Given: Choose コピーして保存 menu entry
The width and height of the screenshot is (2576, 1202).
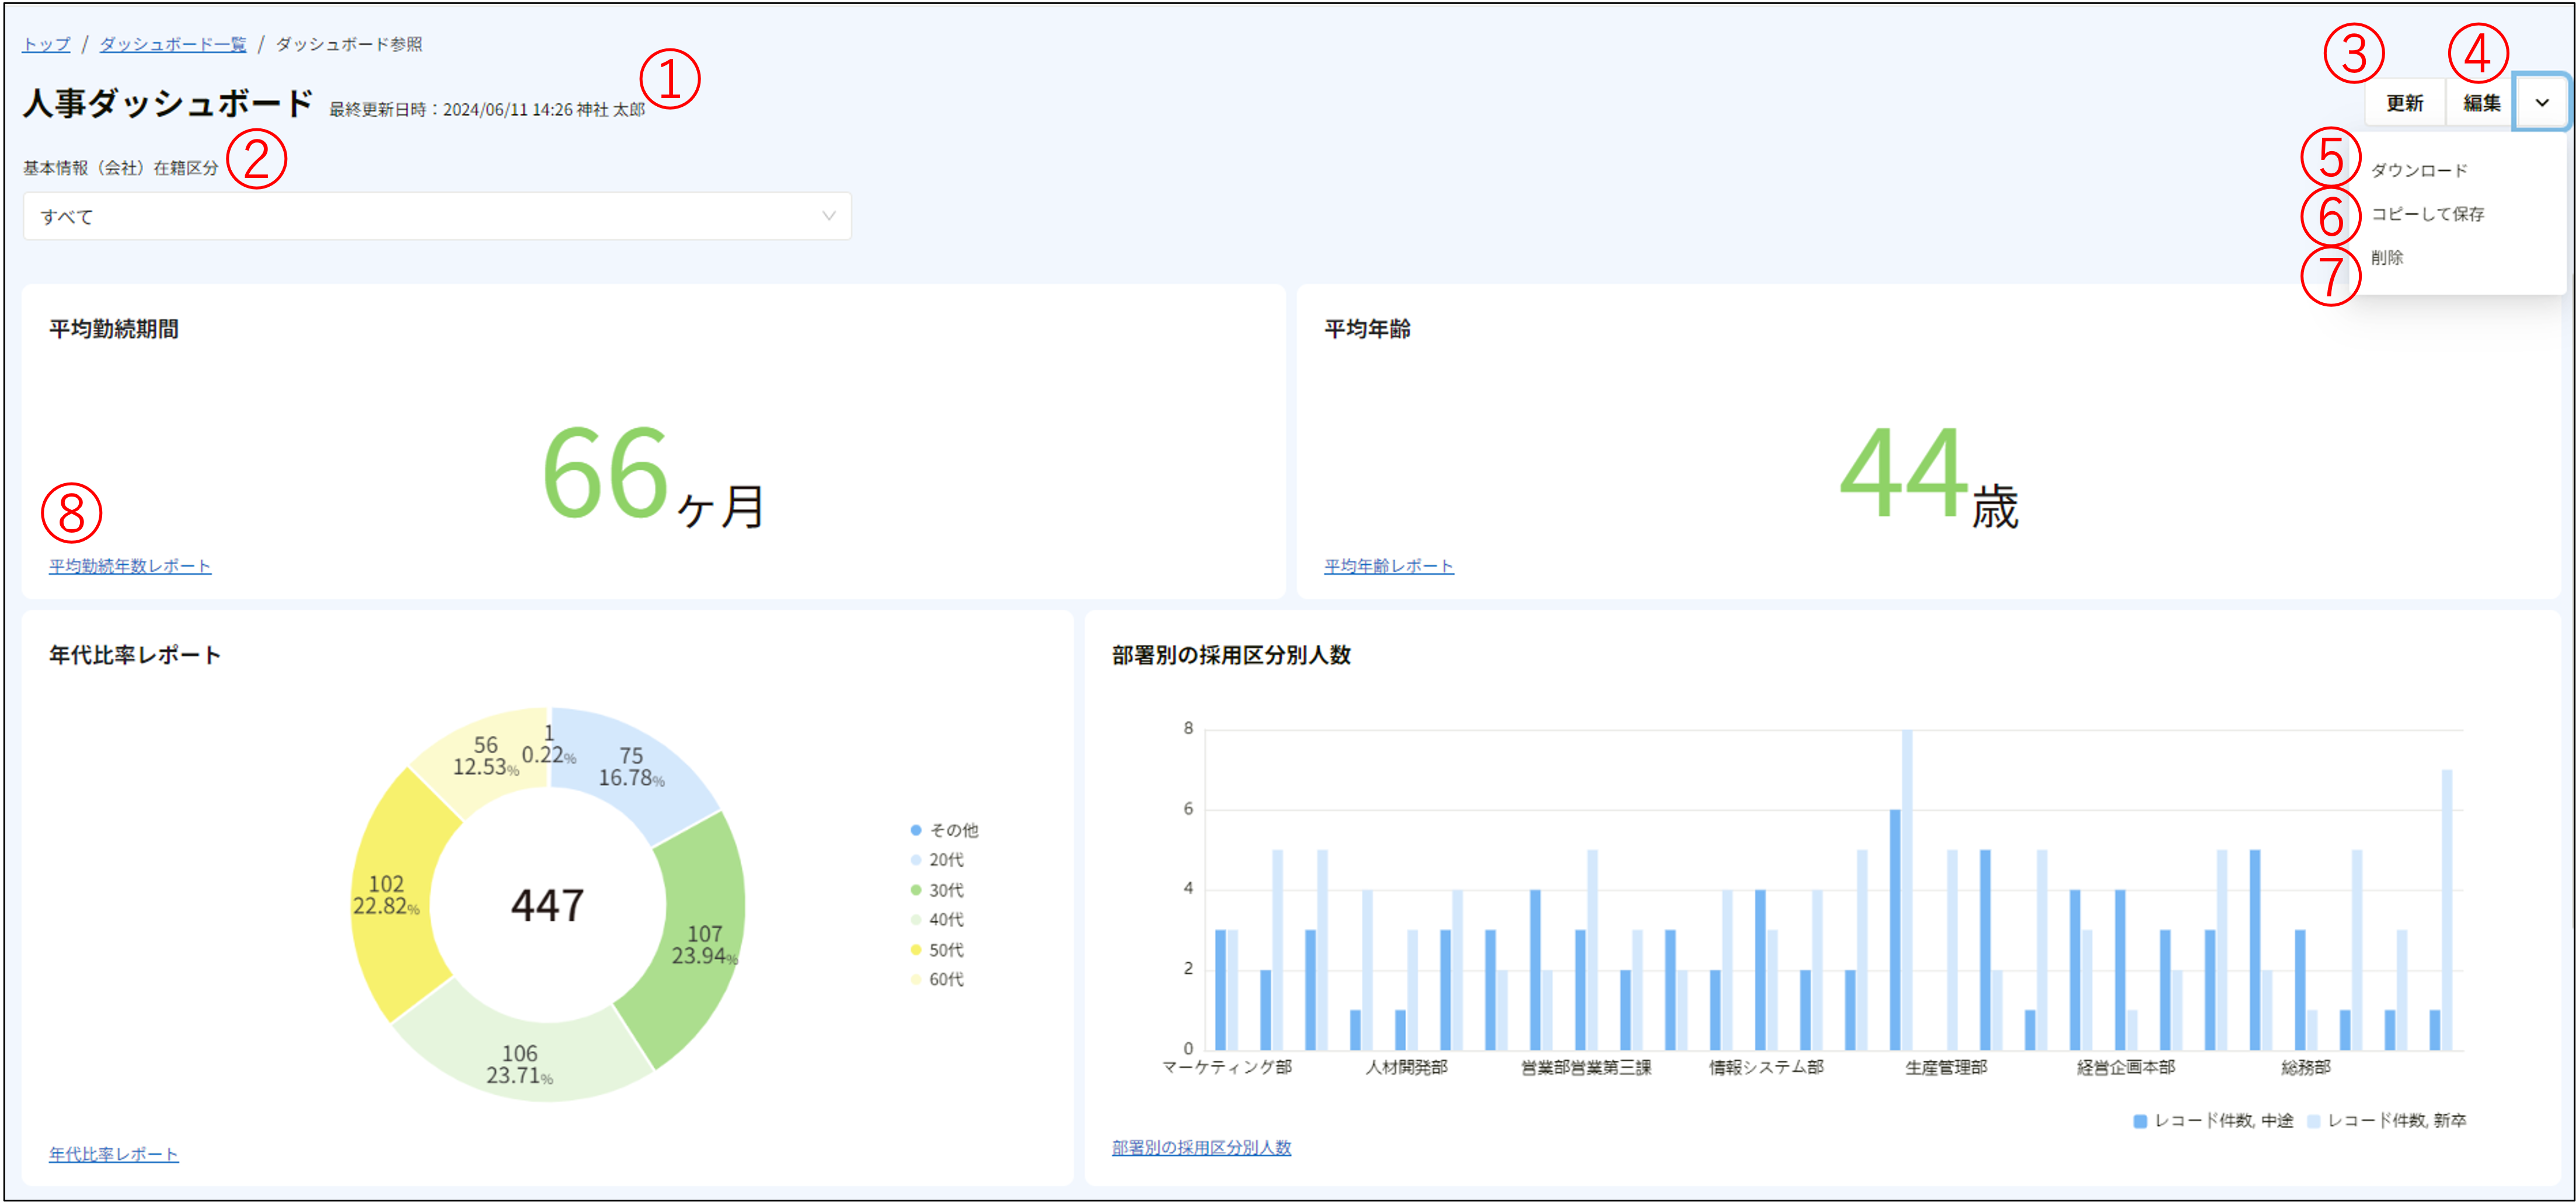Looking at the screenshot, I should point(2427,214).
